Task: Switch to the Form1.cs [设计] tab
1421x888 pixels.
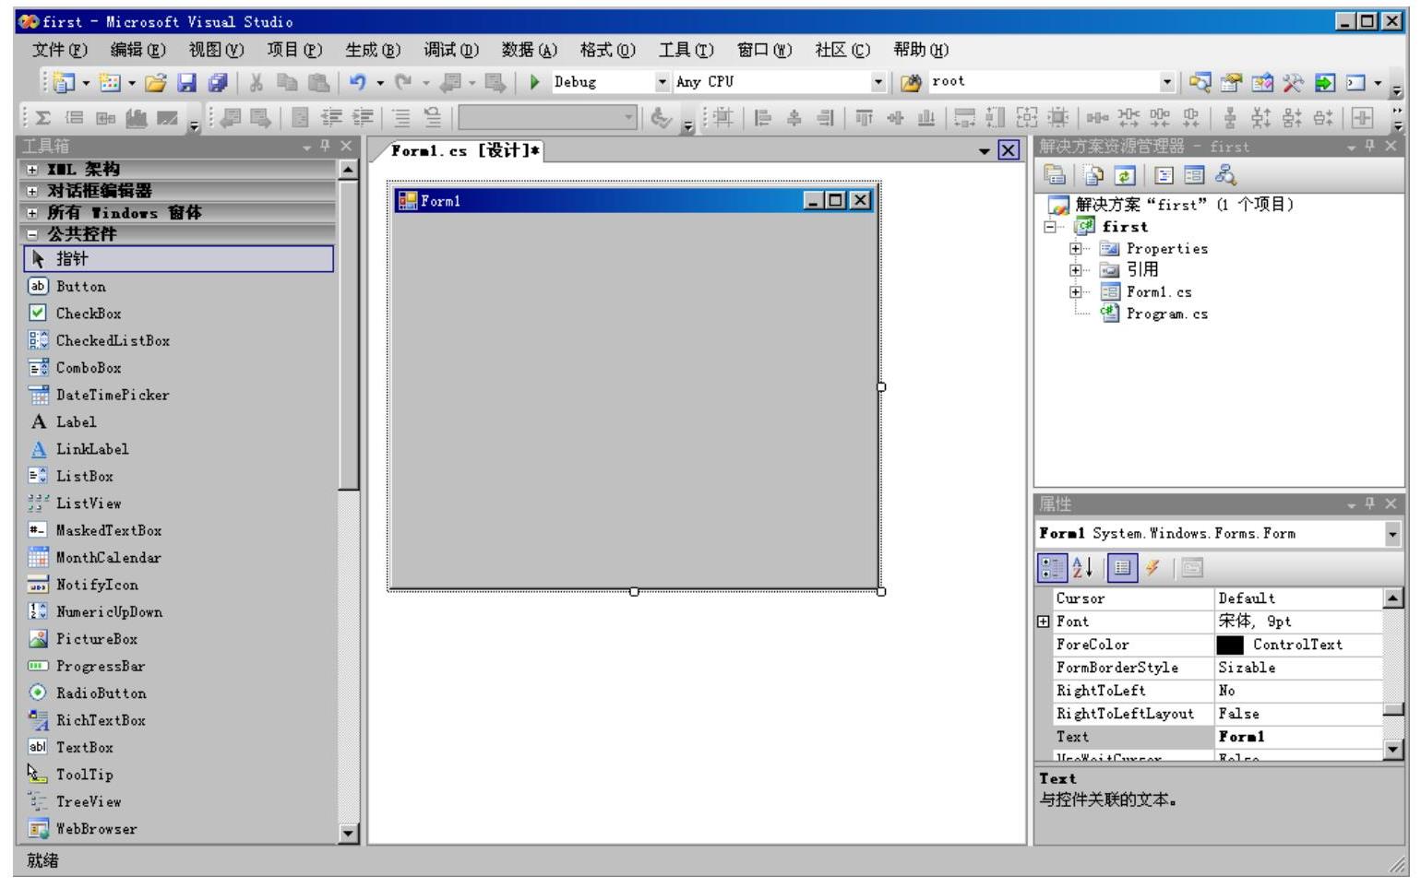Action: 464,150
